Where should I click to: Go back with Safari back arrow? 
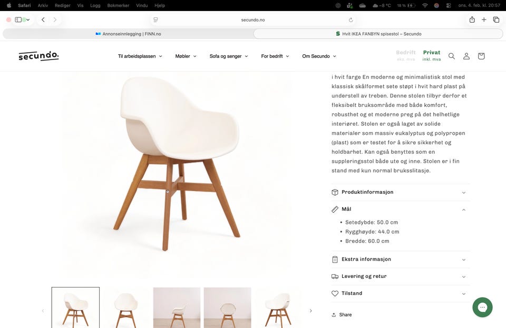coord(43,19)
